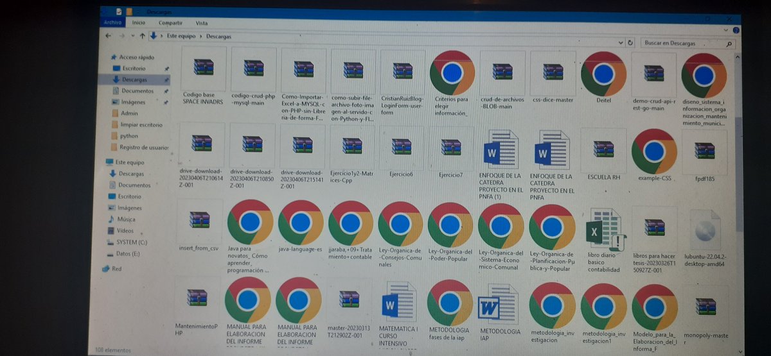Open the Codigo base SPACE INVADRS archive
Image resolution: width=771 pixels, height=356 pixels.
pyautogui.click(x=203, y=77)
